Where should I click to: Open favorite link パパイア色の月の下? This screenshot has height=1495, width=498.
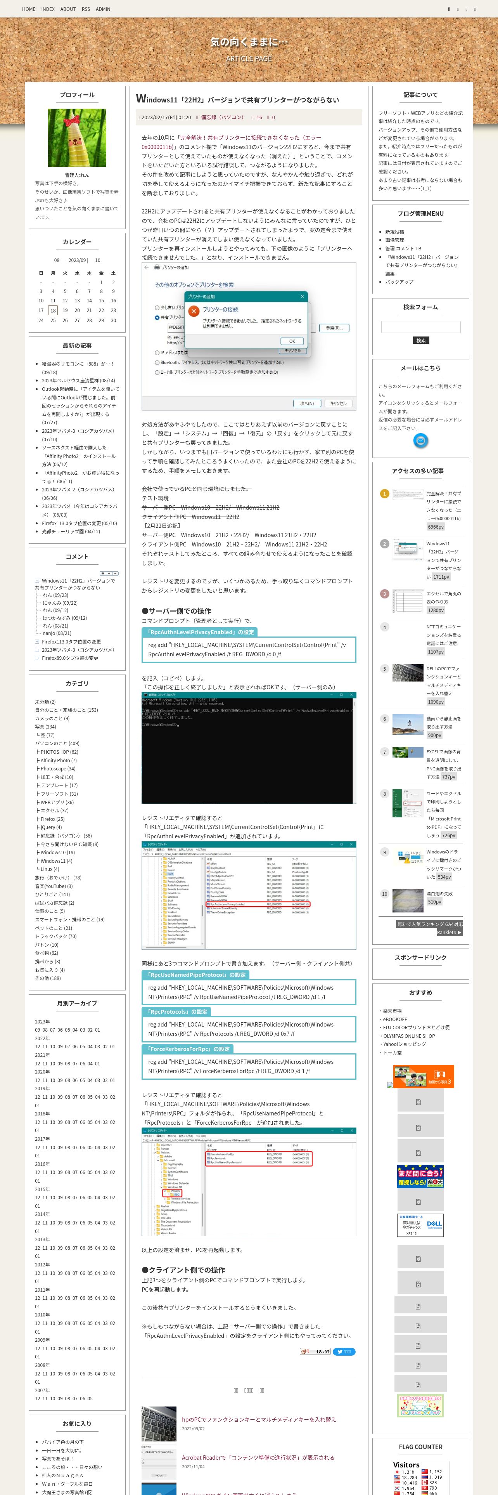click(62, 1441)
